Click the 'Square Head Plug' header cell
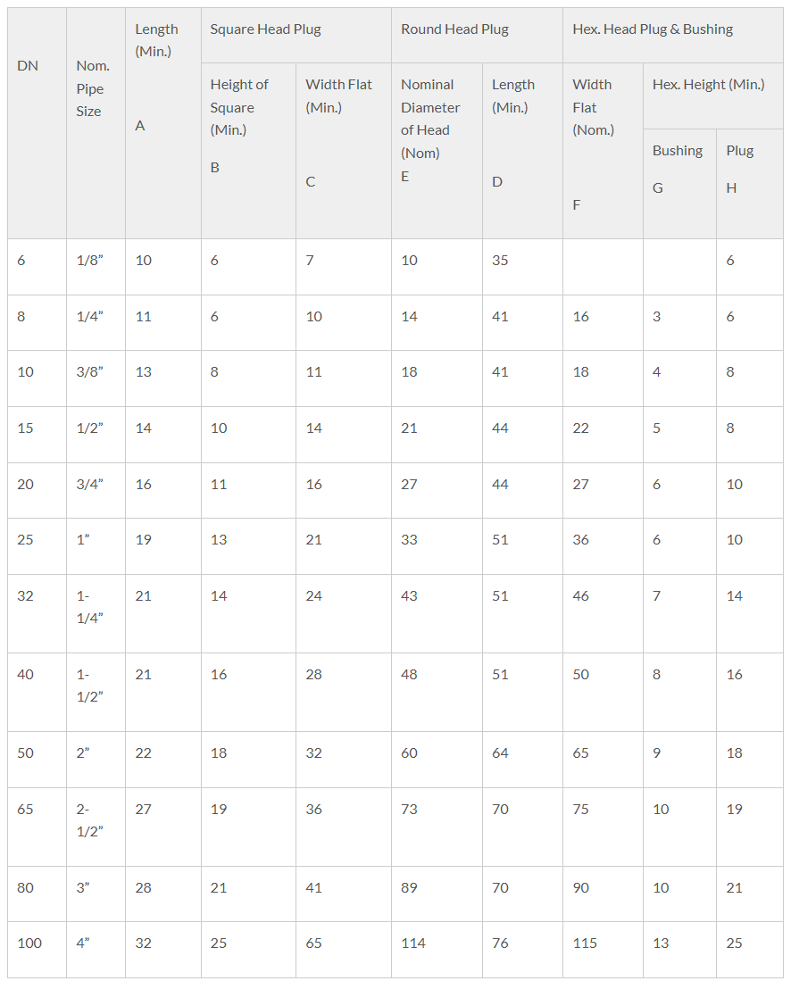This screenshot has height=981, width=791. tap(296, 35)
